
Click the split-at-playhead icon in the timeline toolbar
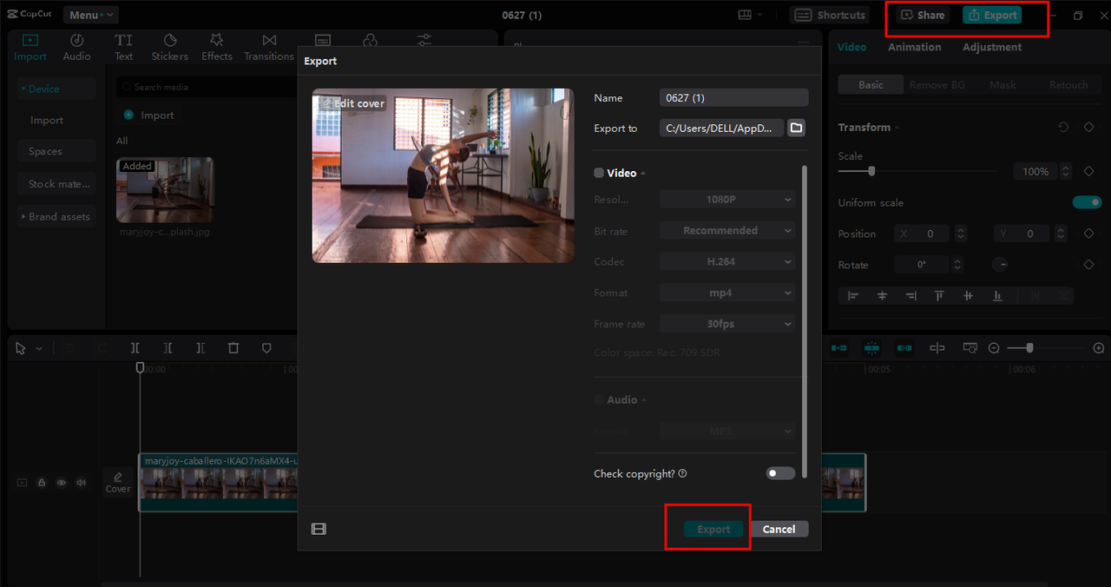[135, 347]
